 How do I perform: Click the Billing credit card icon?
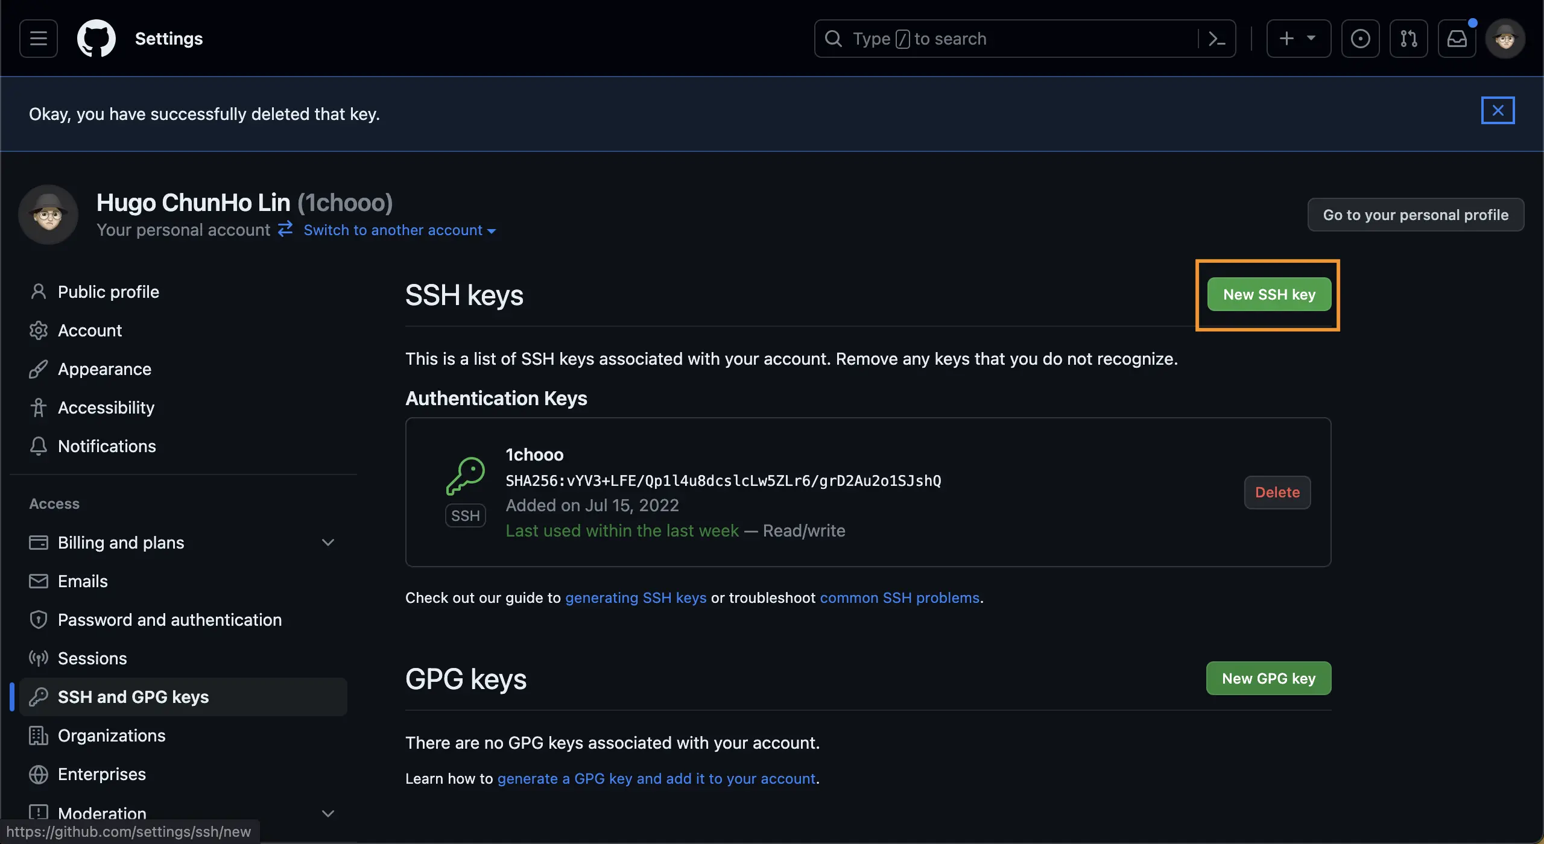pos(39,543)
